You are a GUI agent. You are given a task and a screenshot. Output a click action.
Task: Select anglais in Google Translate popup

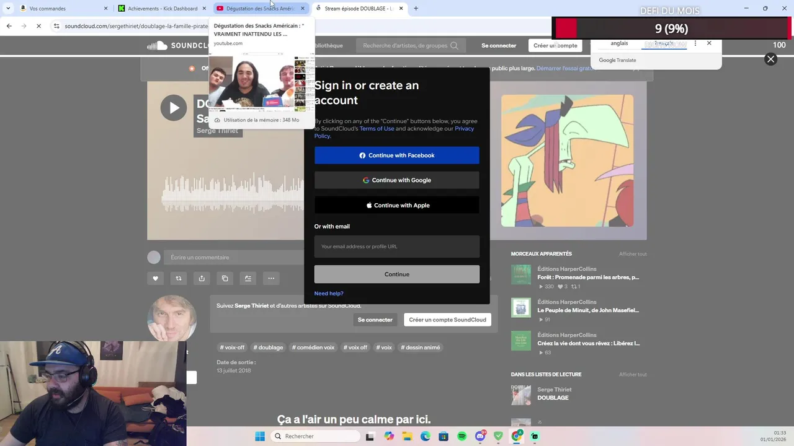[619, 43]
